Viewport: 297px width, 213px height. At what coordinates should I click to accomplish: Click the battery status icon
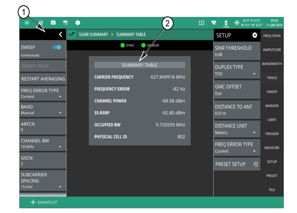coord(225,23)
